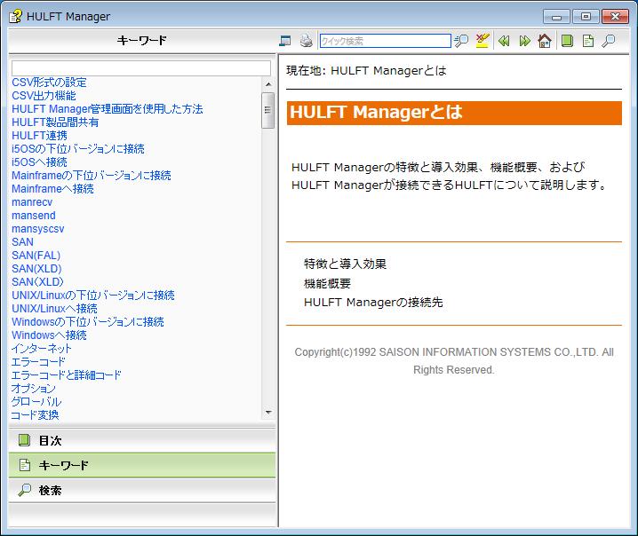Open keyword Windowsへ接続

click(49, 335)
